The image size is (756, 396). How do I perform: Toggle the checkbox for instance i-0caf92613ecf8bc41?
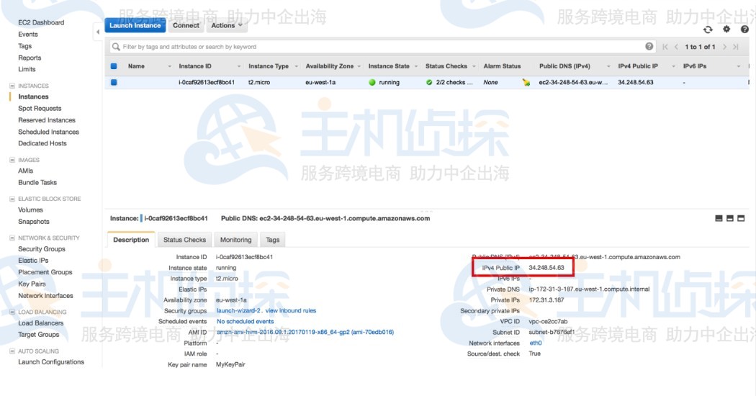click(114, 83)
